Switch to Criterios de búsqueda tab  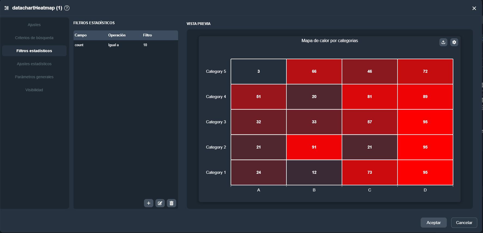(x=34, y=38)
